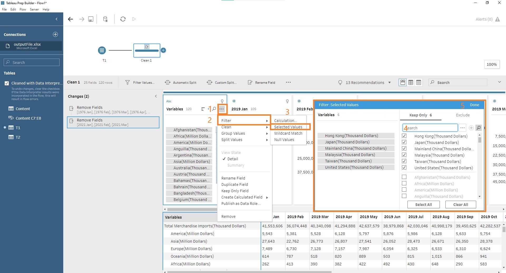The image size is (506, 273).
Task: Uncheck Cleaned with Data Interpreter checkbox
Action: tap(7, 83)
